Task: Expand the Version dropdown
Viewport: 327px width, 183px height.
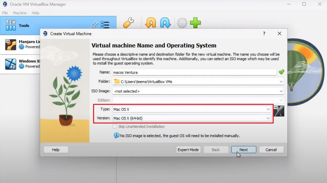Action: [268, 118]
